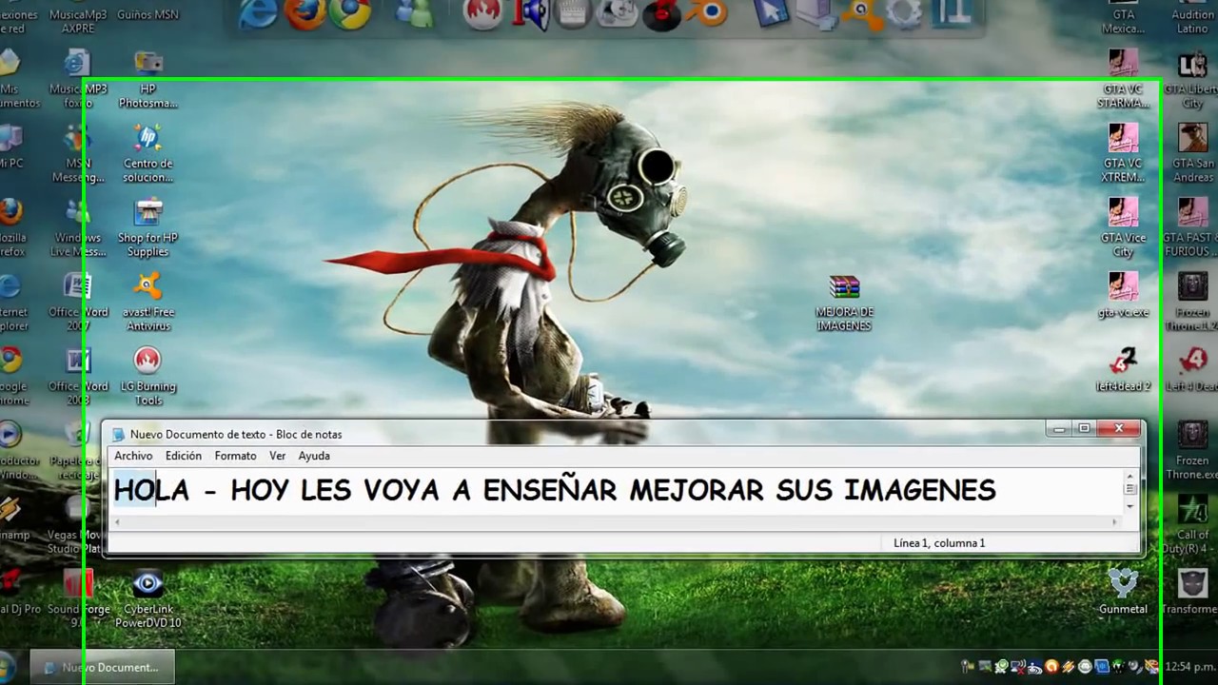Click the 12:54 p.m. taskbar clock

pyautogui.click(x=1189, y=667)
